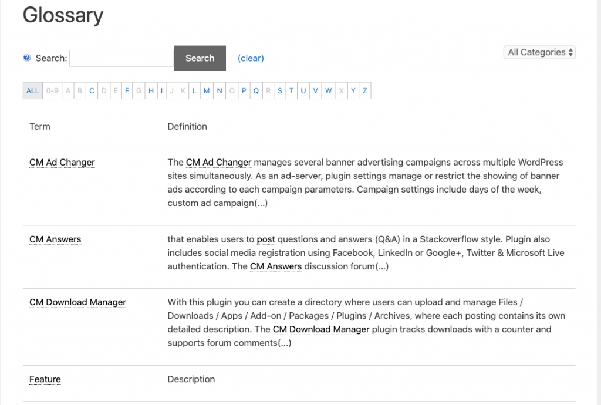This screenshot has width=601, height=405.
Task: Filter terms by letter Z
Action: click(364, 90)
